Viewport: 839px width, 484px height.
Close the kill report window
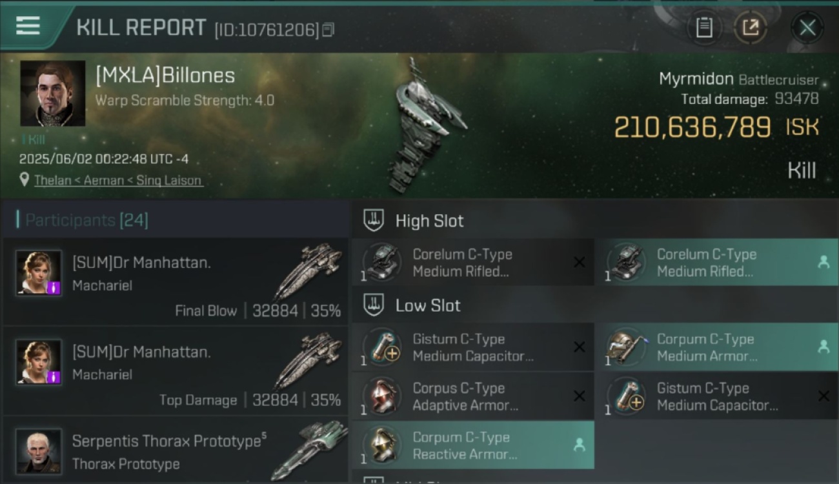(807, 28)
